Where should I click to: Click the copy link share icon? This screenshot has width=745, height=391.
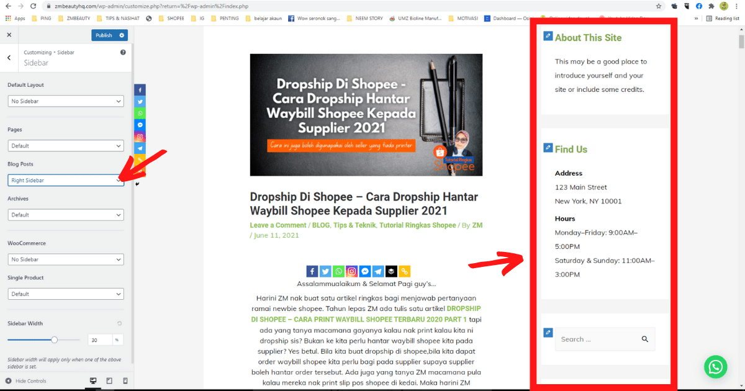tap(405, 271)
